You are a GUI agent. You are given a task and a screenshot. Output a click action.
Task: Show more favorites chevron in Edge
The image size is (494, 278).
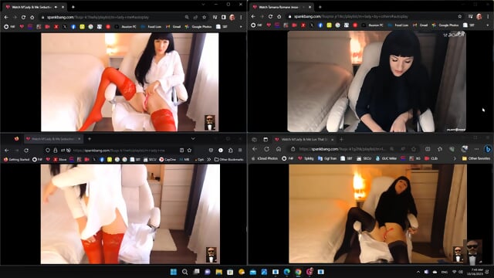coord(455,158)
